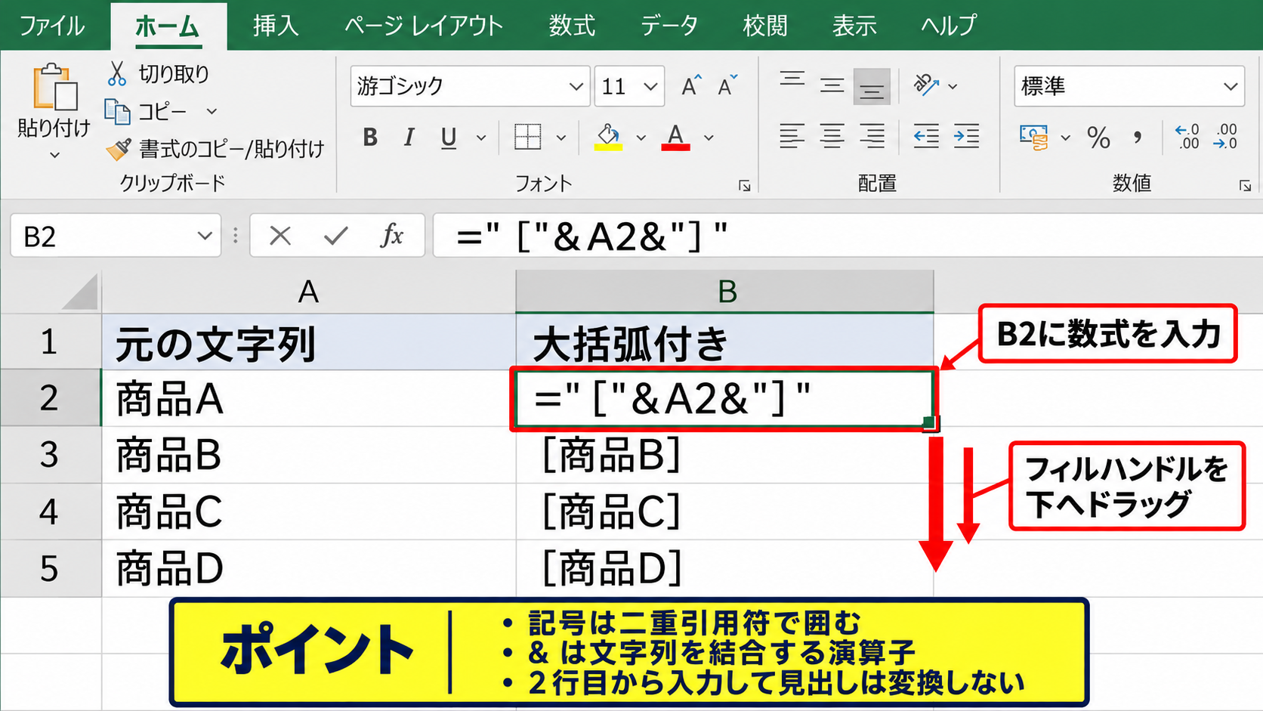Toggle bottom align (highlighted) button
This screenshot has height=711, width=1263.
pyautogui.click(x=872, y=86)
